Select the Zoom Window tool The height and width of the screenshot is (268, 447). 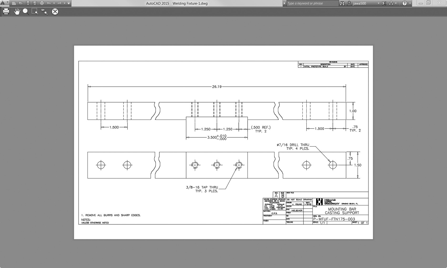click(x=35, y=12)
